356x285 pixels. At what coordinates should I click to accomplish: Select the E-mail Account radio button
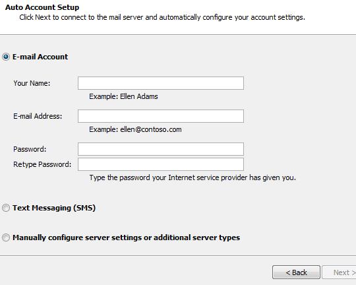tap(6, 57)
